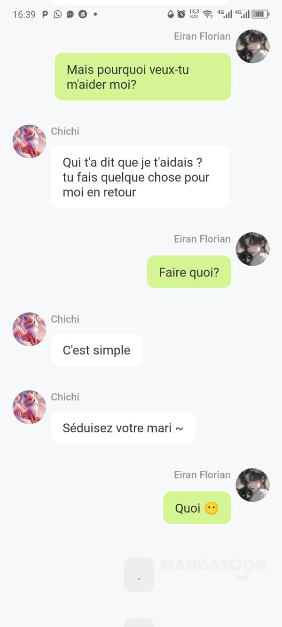The image size is (282, 627).
Task: Tap the alarm clock status icon
Action: click(x=181, y=14)
